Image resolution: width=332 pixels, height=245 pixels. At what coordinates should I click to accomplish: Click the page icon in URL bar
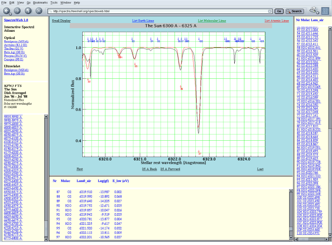pyautogui.click(x=50, y=11)
